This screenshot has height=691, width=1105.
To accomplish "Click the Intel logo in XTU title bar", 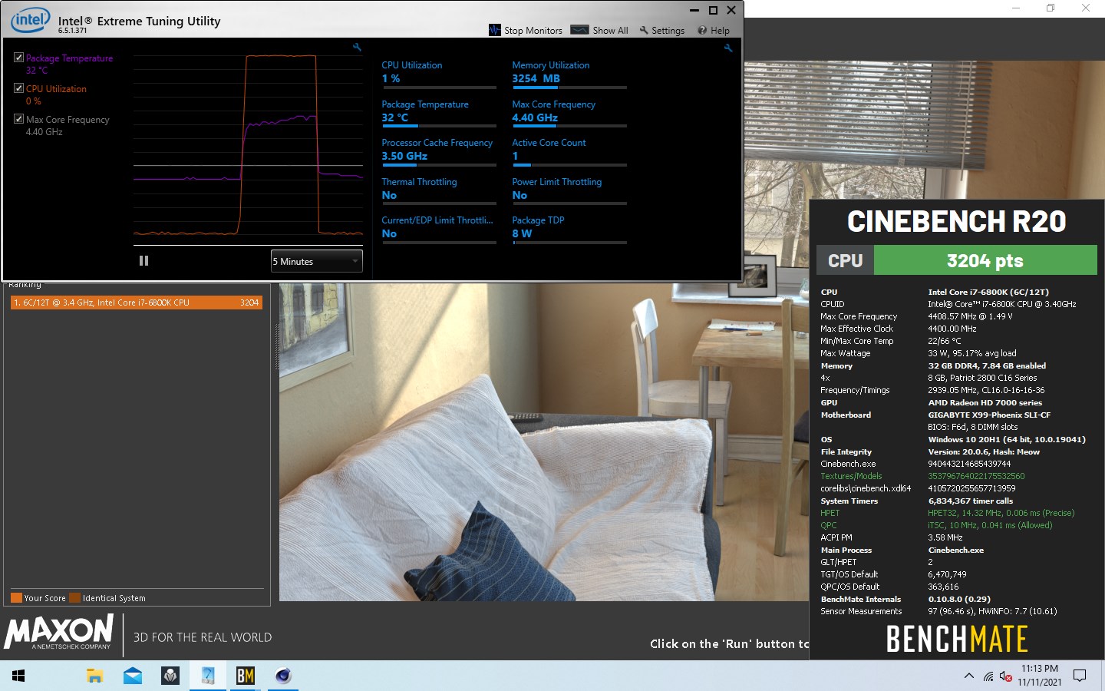I will point(30,20).
